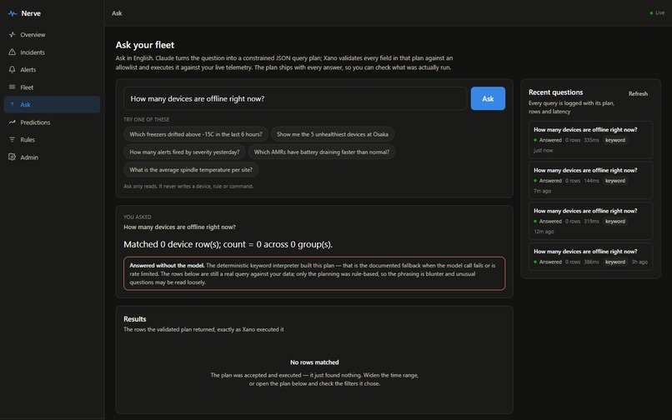Screen dimensions: 672x420
Task: Open the Overview page
Action: 52,34
